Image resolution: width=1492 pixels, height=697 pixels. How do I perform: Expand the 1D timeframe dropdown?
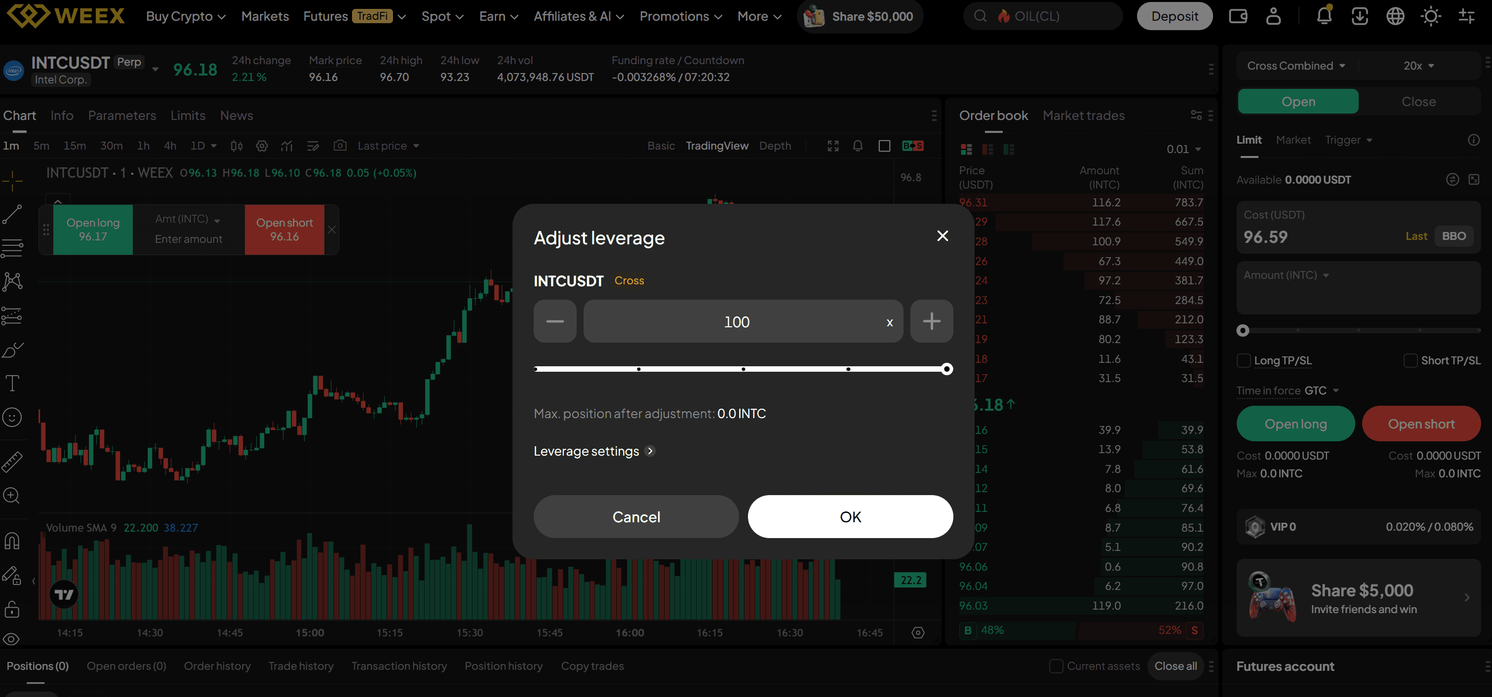[203, 146]
